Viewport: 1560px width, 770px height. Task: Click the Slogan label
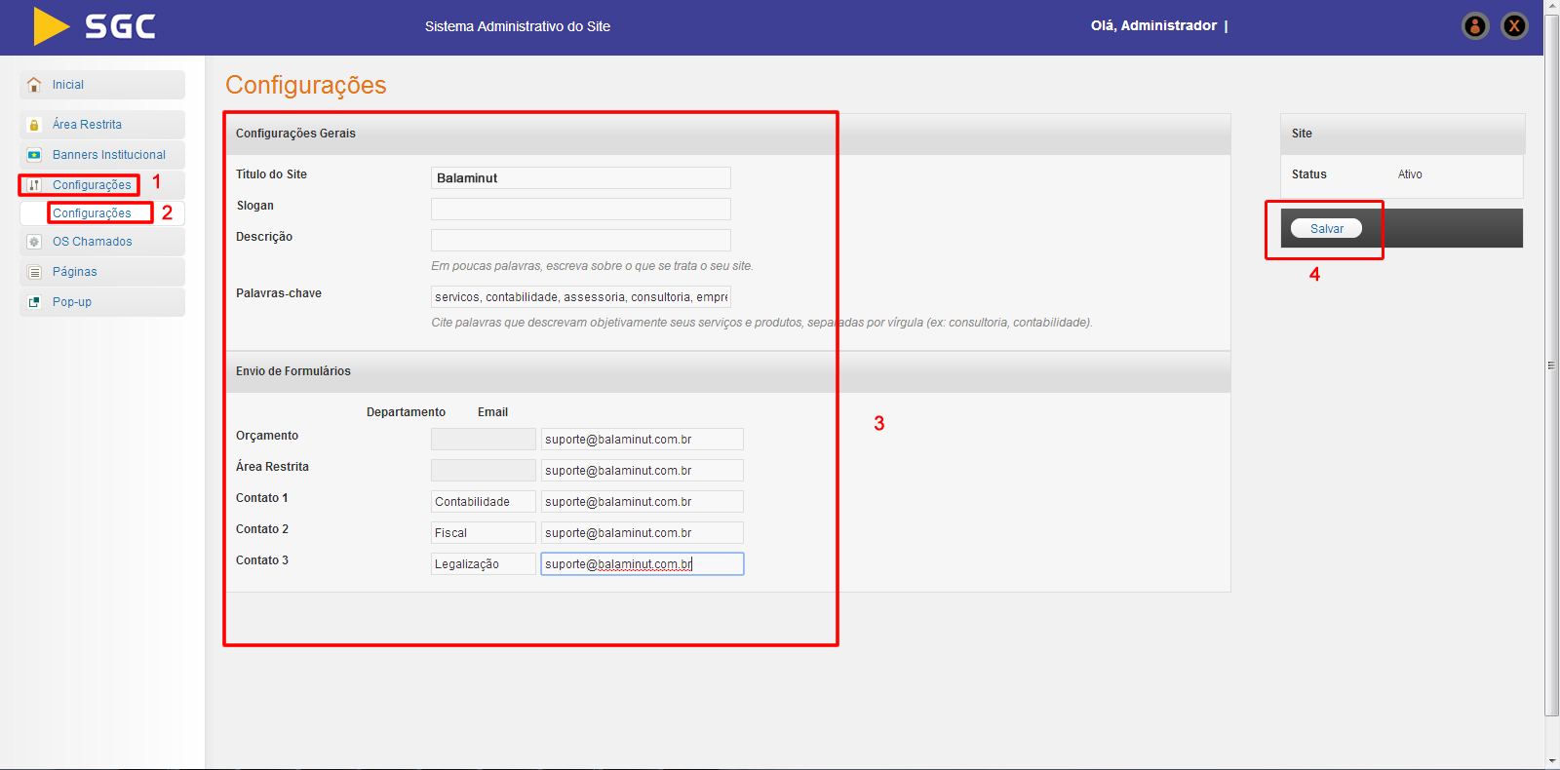[255, 206]
